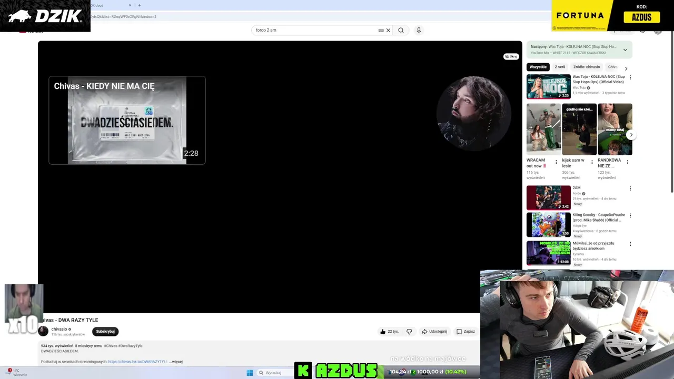Select the Wszystkie filter chip
The image size is (674, 379).
coord(538,67)
